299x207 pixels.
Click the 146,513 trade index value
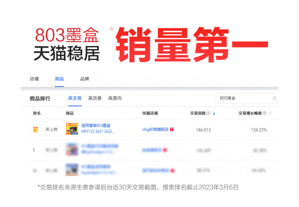pos(203,130)
